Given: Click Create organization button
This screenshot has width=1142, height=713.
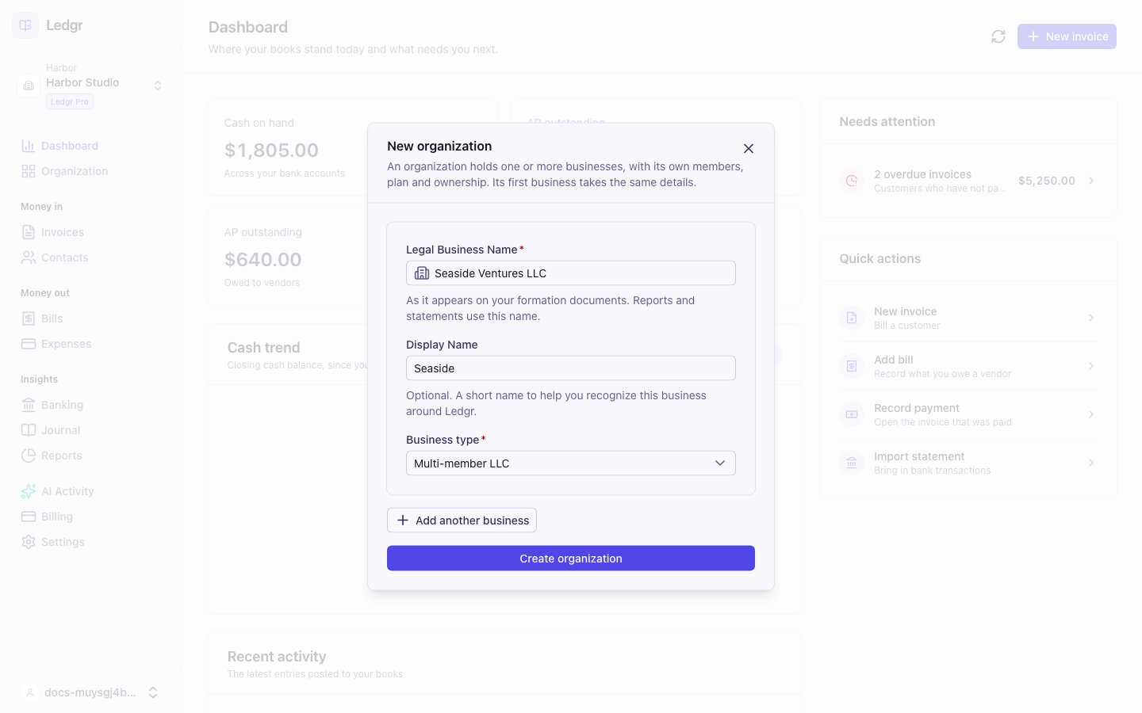Looking at the screenshot, I should tap(571, 559).
